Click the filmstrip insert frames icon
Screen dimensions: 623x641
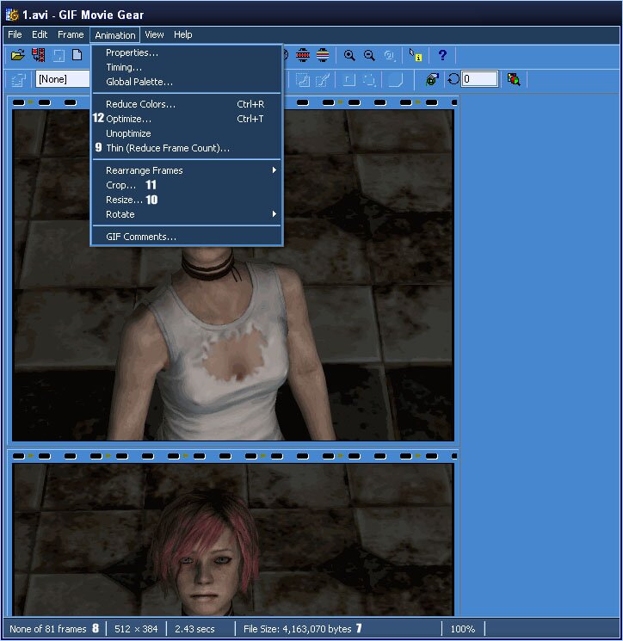point(38,56)
